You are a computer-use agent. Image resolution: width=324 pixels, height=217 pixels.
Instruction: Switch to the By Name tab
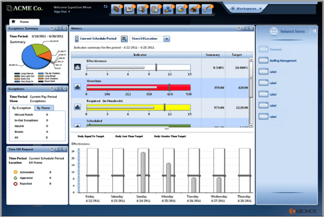pyautogui.click(x=41, y=109)
